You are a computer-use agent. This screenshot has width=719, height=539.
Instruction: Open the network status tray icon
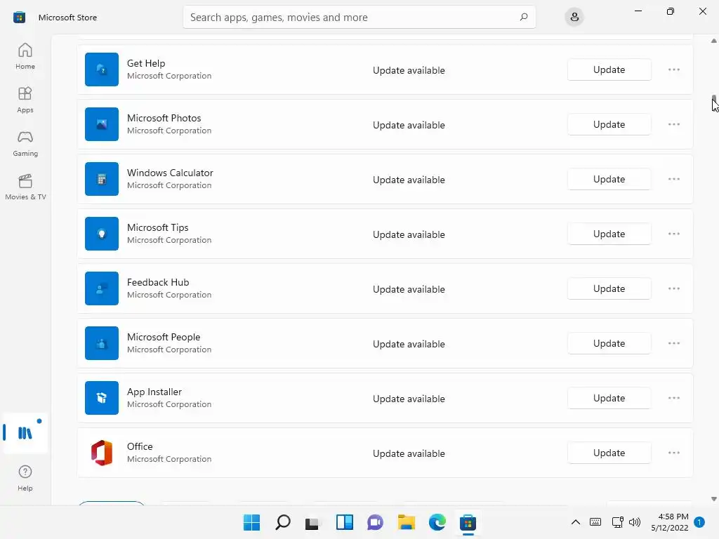coord(617,522)
